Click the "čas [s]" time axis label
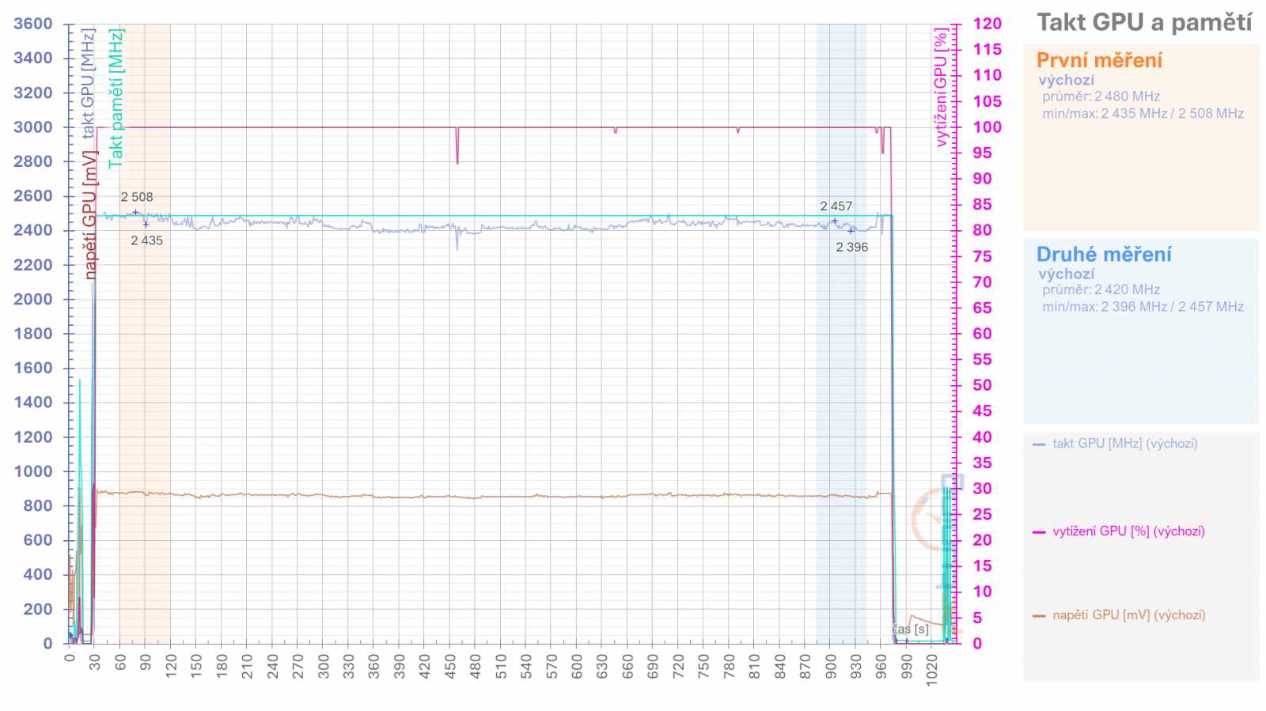The image size is (1266, 711). click(910, 630)
